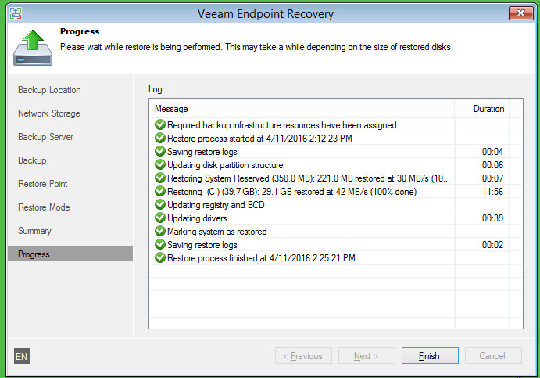Click the Previous button
The image size is (540, 378).
point(303,355)
